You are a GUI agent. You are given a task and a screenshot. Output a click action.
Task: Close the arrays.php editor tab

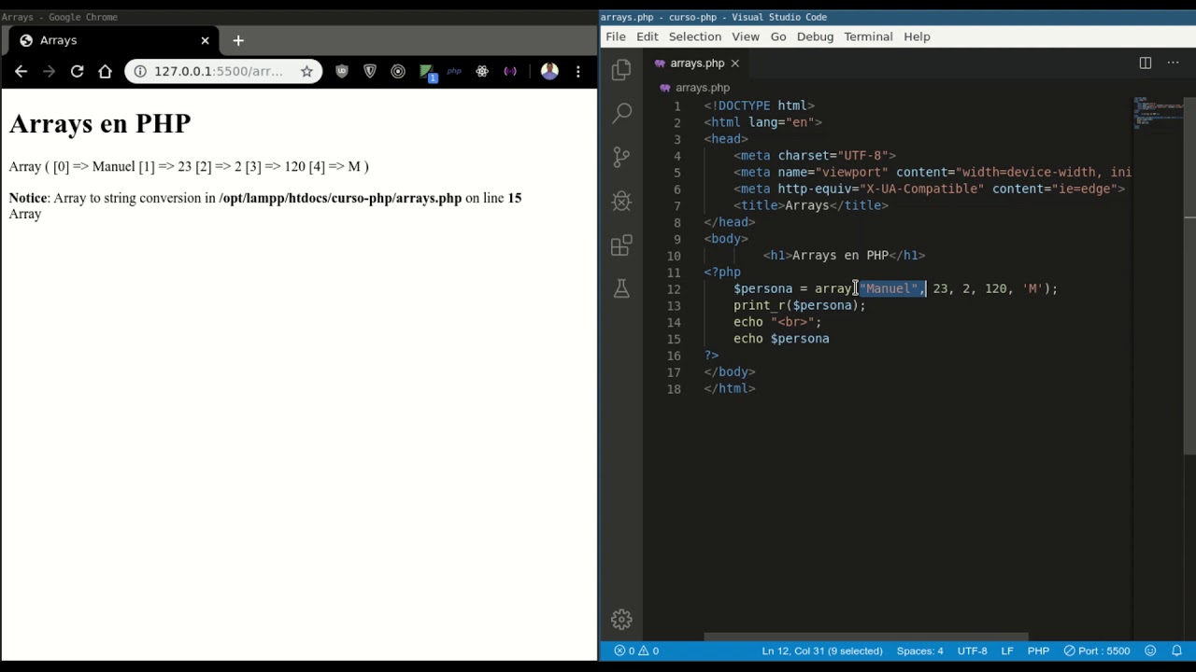pos(734,63)
